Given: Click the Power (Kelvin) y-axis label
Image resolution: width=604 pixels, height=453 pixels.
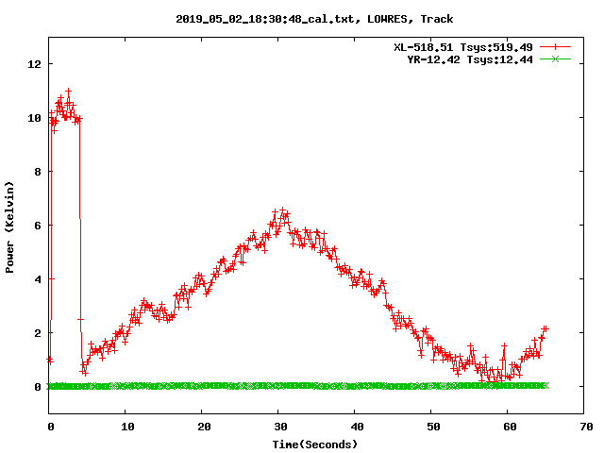Looking at the screenshot, I should click(9, 227).
